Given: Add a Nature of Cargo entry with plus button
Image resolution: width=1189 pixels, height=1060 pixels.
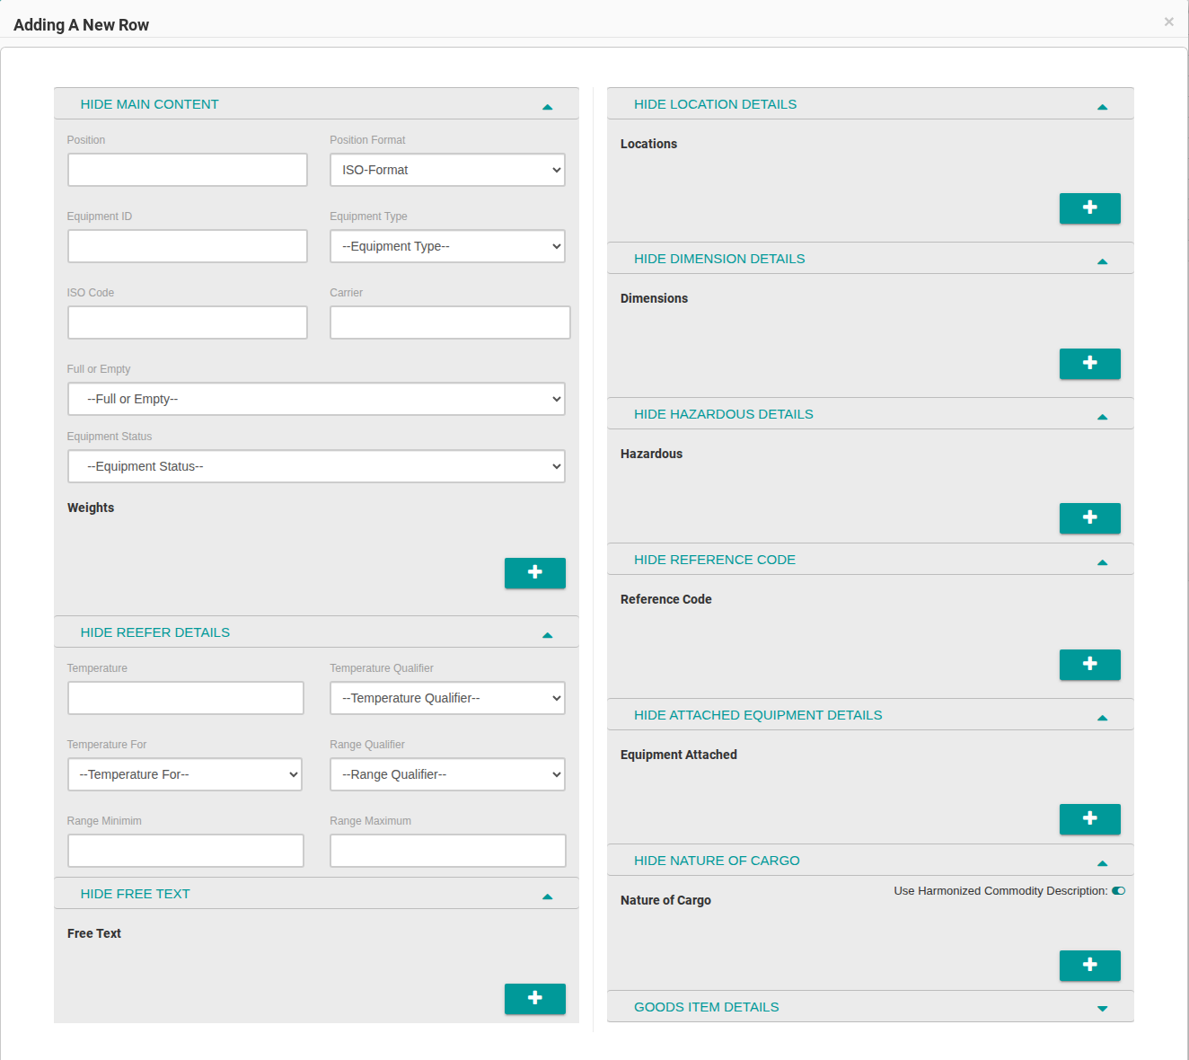Looking at the screenshot, I should point(1090,966).
